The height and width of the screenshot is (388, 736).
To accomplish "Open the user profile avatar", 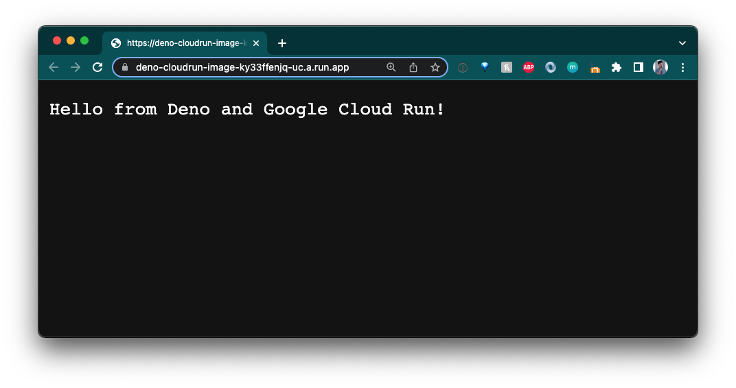I will coord(660,67).
